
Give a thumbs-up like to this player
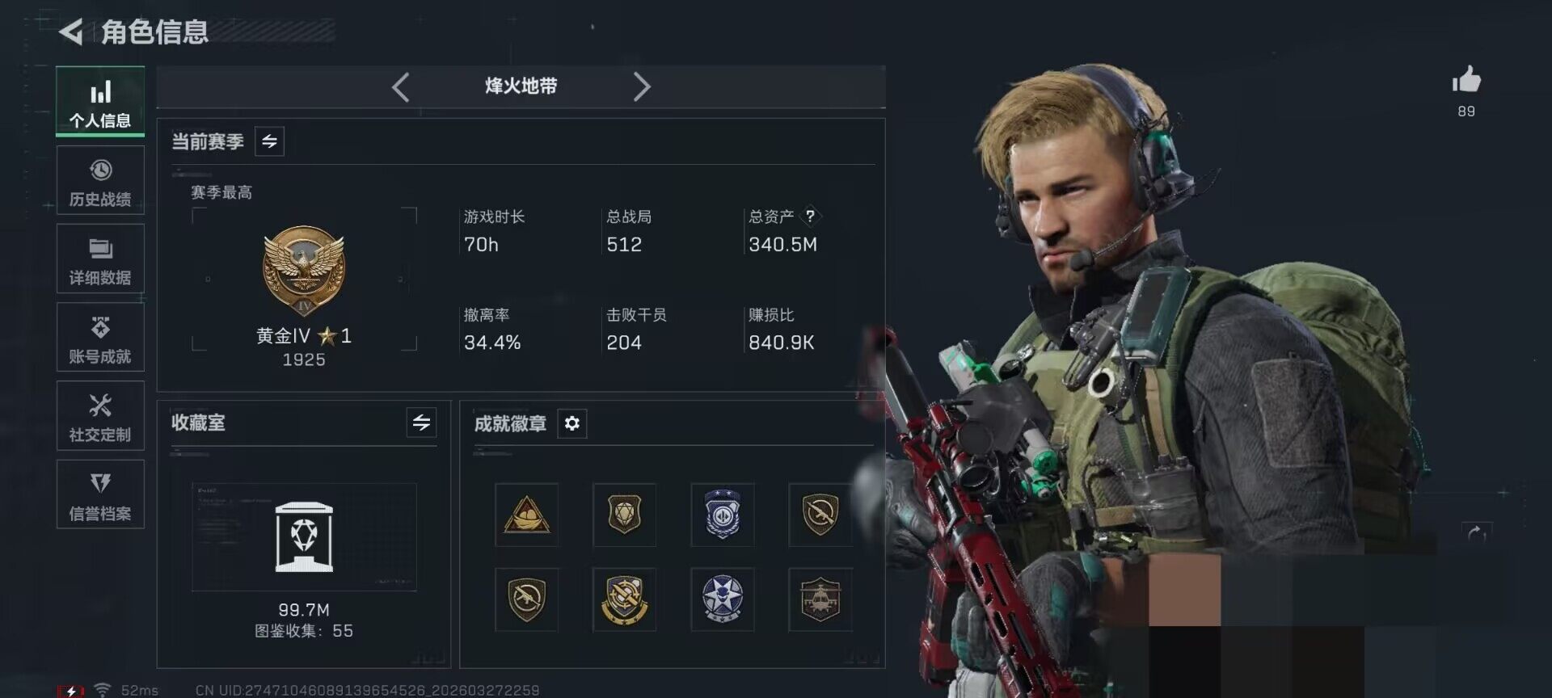(x=1466, y=80)
